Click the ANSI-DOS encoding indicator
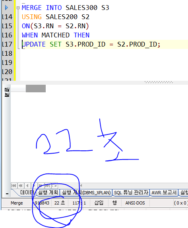 [x=135, y=203]
